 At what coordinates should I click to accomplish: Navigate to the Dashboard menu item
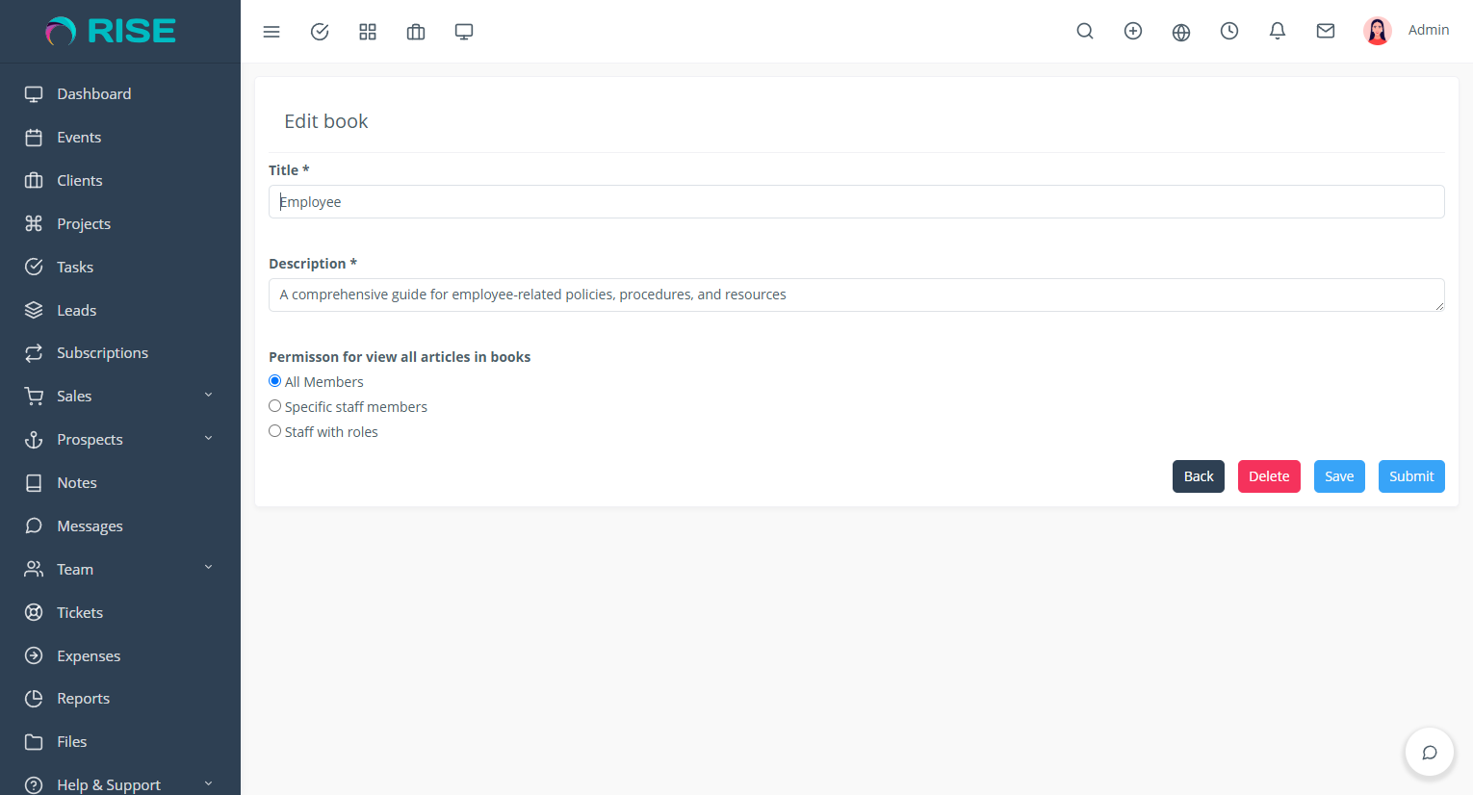coord(93,93)
